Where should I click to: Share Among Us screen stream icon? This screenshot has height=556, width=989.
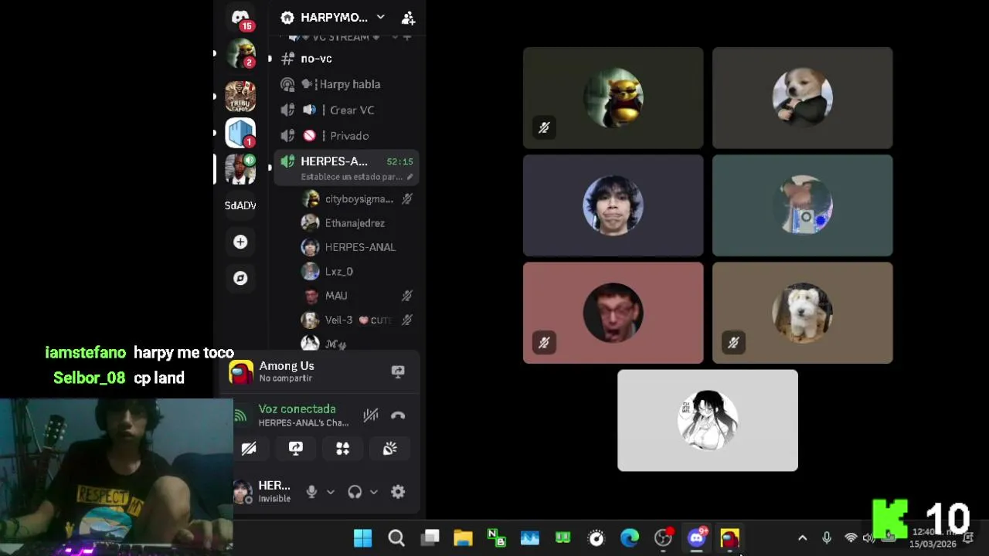pos(398,371)
